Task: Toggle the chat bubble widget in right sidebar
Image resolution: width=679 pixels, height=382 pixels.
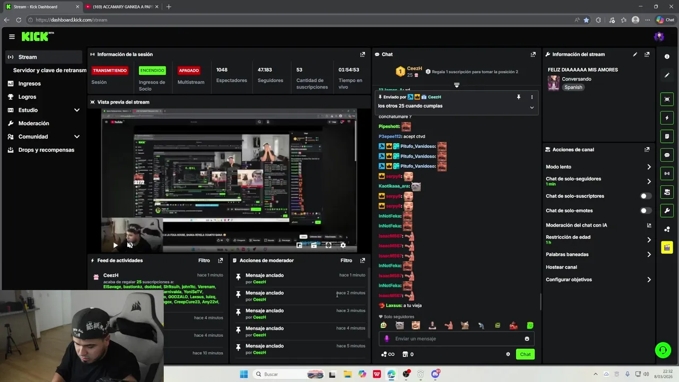Action: tap(667, 155)
